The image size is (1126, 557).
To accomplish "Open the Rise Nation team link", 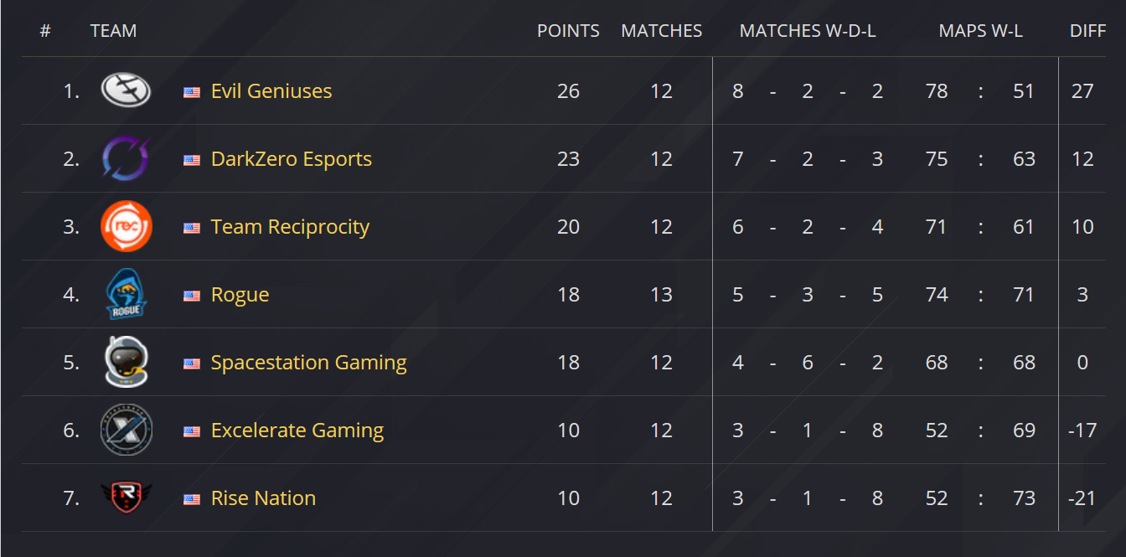I will click(x=264, y=498).
